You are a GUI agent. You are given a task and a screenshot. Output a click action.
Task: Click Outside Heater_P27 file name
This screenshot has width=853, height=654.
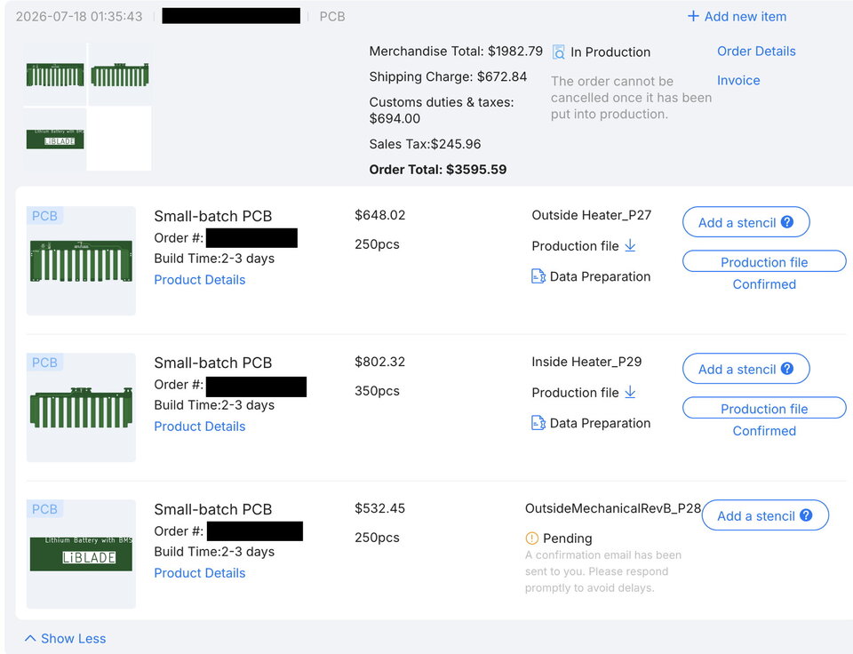click(592, 215)
